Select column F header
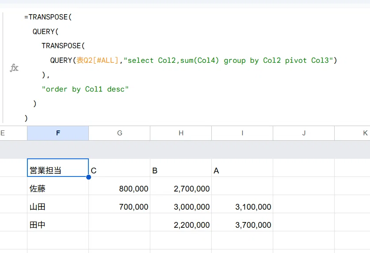Viewport: 370px width, 253px height. pos(58,133)
